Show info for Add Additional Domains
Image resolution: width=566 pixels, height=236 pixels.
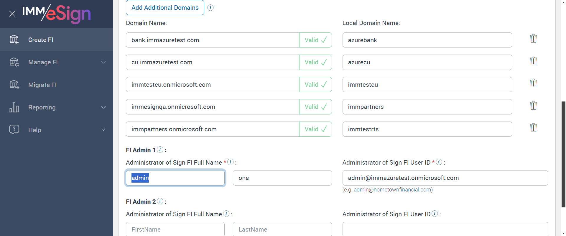[x=210, y=8]
